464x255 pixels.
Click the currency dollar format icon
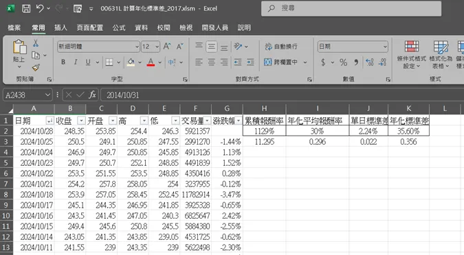click(324, 62)
